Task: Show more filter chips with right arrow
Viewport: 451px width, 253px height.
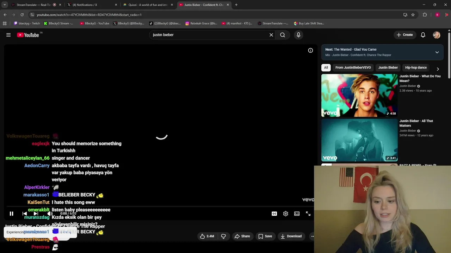Action: click(x=438, y=69)
